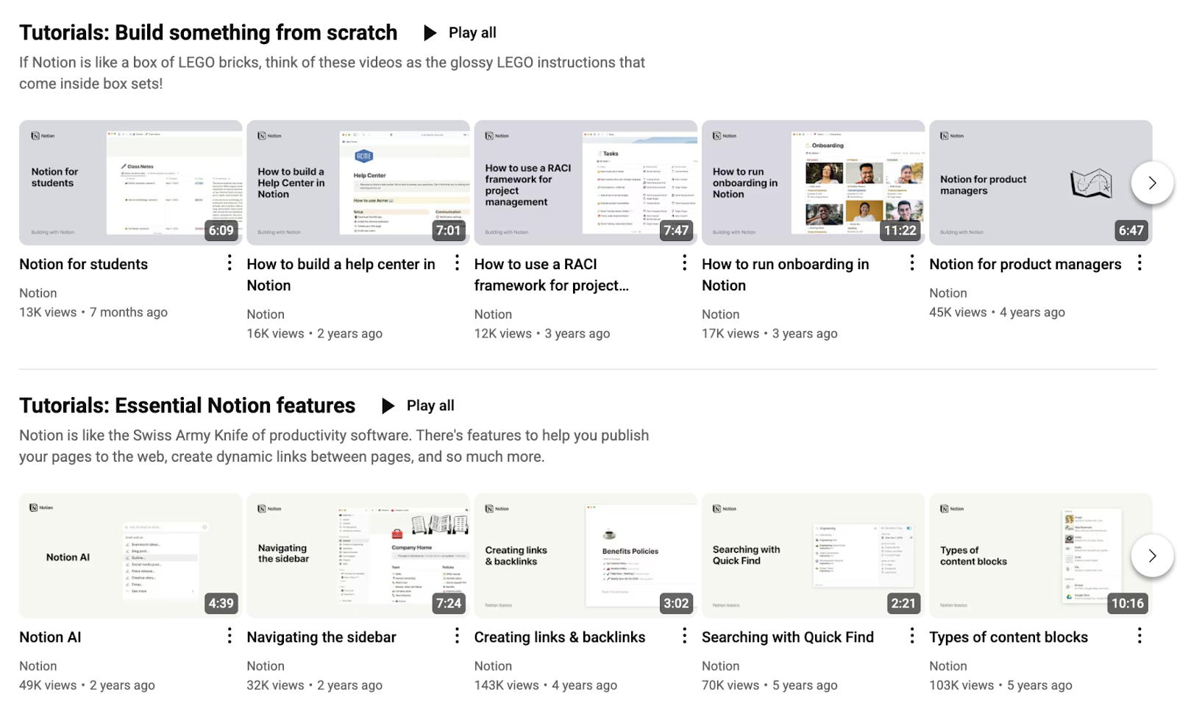
Task: Open options menu for Navigating the sidebar
Action: click(457, 636)
